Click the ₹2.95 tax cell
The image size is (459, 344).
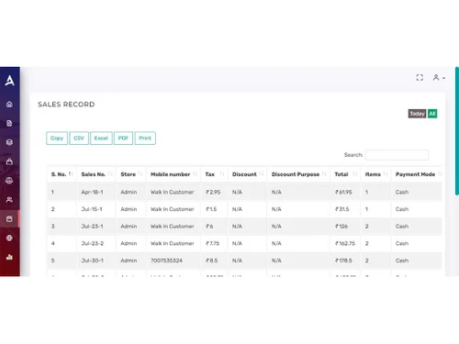click(213, 192)
